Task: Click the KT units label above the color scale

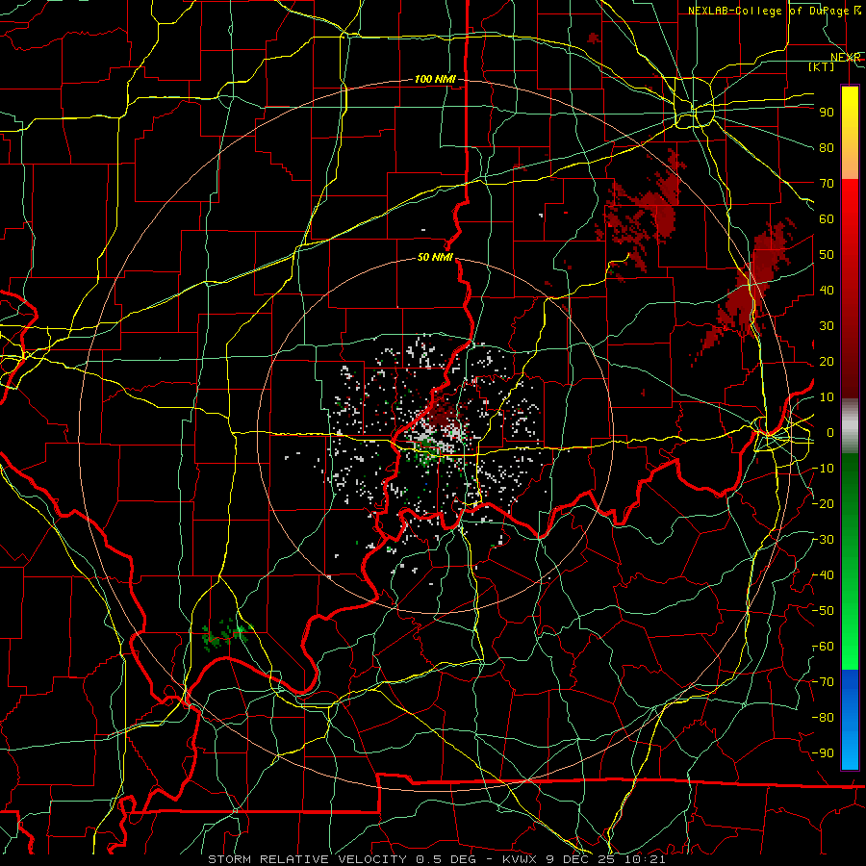Action: coord(821,66)
